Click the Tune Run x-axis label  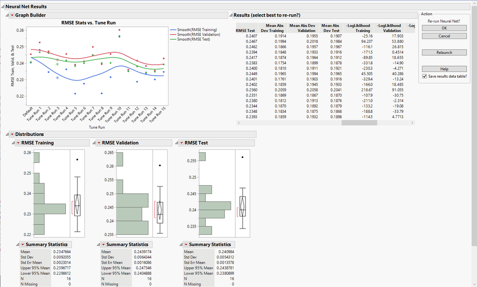[x=97, y=127]
